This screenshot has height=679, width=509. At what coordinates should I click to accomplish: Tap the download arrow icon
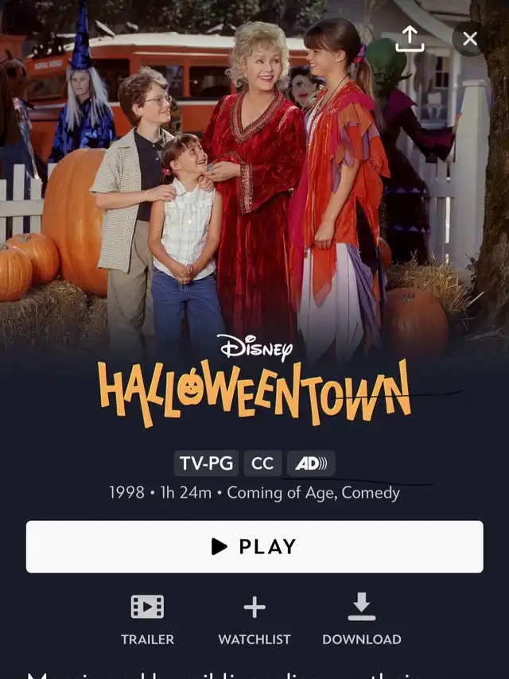(362, 606)
